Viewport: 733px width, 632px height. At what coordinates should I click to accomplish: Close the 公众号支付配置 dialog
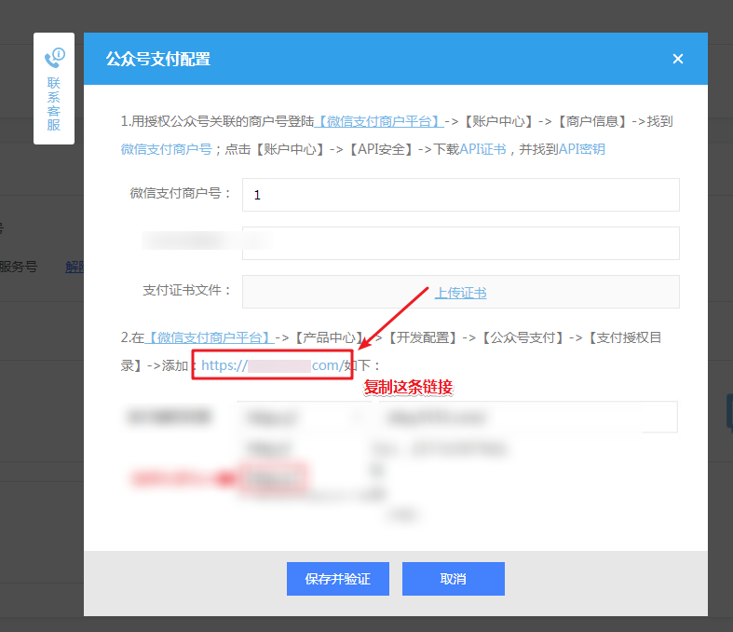pos(677,59)
